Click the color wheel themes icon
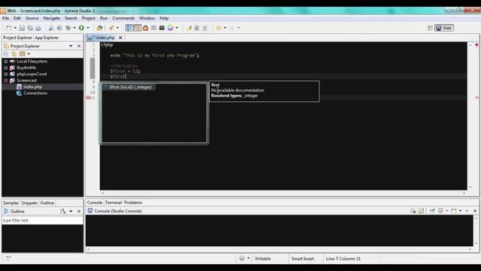This screenshot has height=271, width=481. coord(171,28)
